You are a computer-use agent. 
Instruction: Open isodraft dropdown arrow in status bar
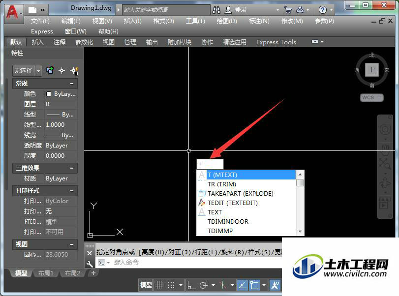click(x=232, y=285)
